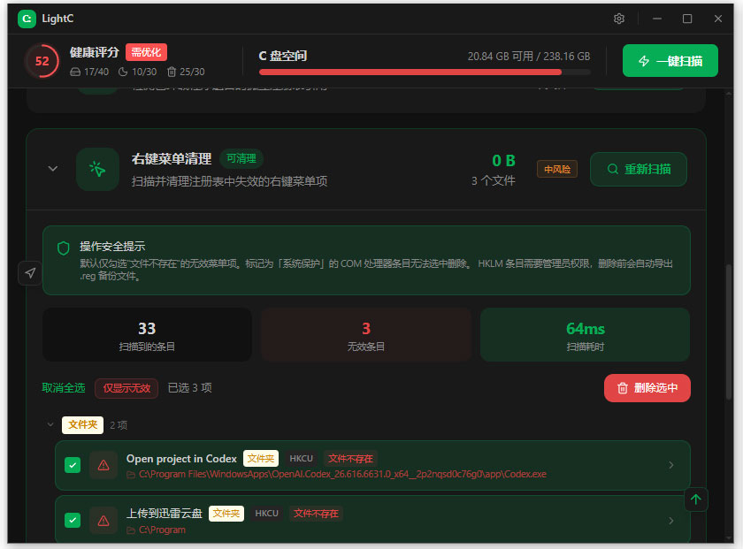Viewport: 743px width, 549px height.
Task: Uncheck the 上传到迅雷云盘 entry
Action: pos(73,521)
